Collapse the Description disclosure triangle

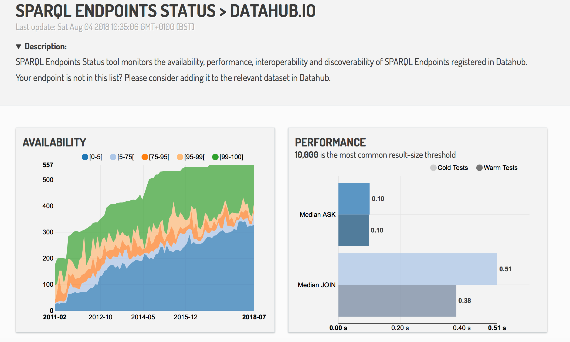point(18,47)
